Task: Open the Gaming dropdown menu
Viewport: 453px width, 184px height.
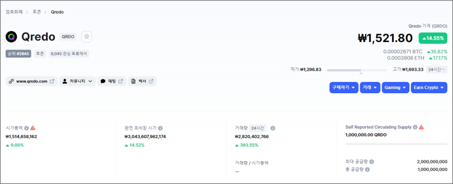Action: click(395, 88)
